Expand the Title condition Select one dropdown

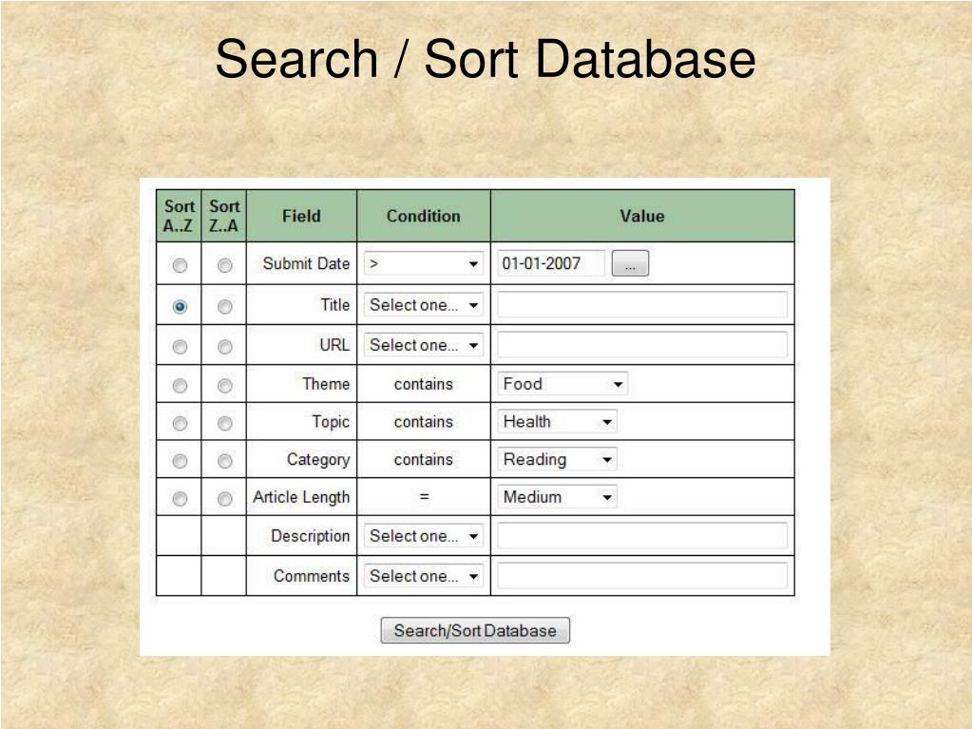[424, 305]
